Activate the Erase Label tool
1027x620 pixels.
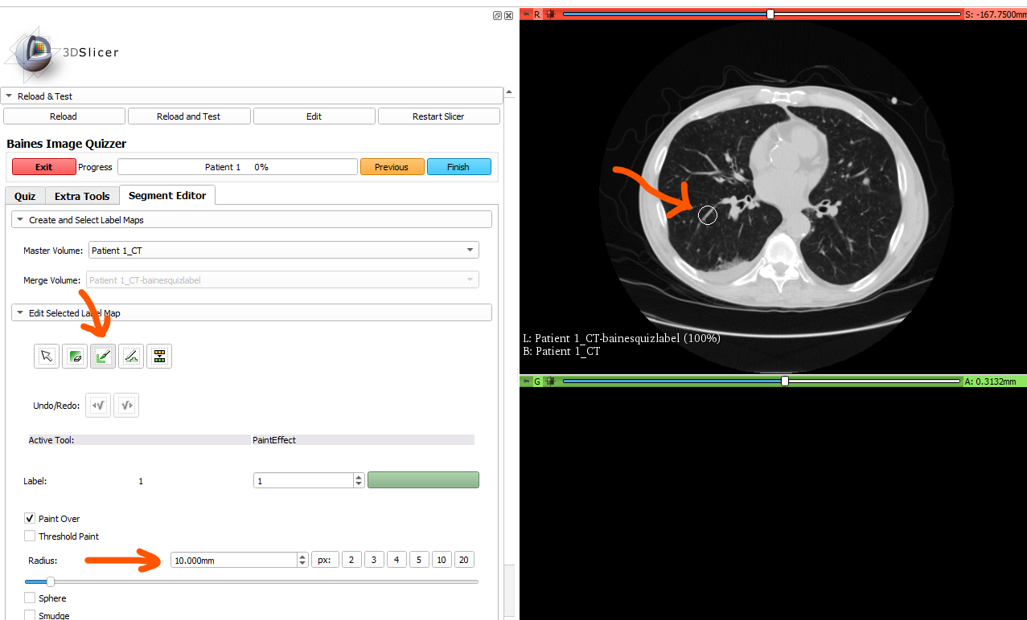pos(75,356)
